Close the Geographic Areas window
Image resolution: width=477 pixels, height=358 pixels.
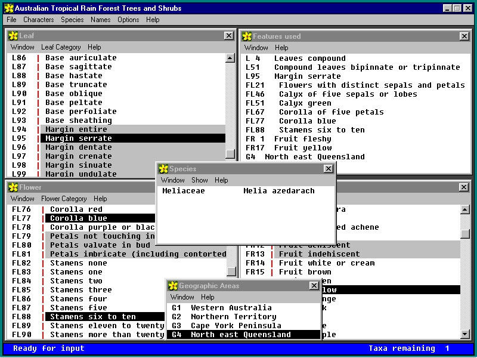[314, 286]
